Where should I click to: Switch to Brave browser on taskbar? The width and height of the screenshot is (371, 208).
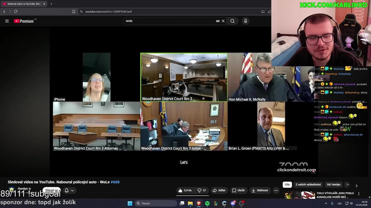(x=199, y=203)
